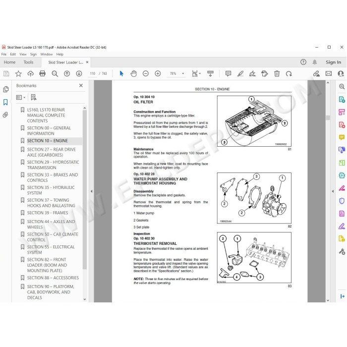347x347 pixels.
Task: Close the Bookmarks panel
Action: tap(81, 85)
